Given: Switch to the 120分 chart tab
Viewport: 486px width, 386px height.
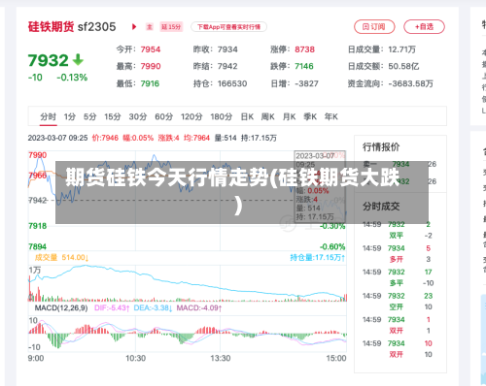Looking at the screenshot, I should (x=191, y=116).
